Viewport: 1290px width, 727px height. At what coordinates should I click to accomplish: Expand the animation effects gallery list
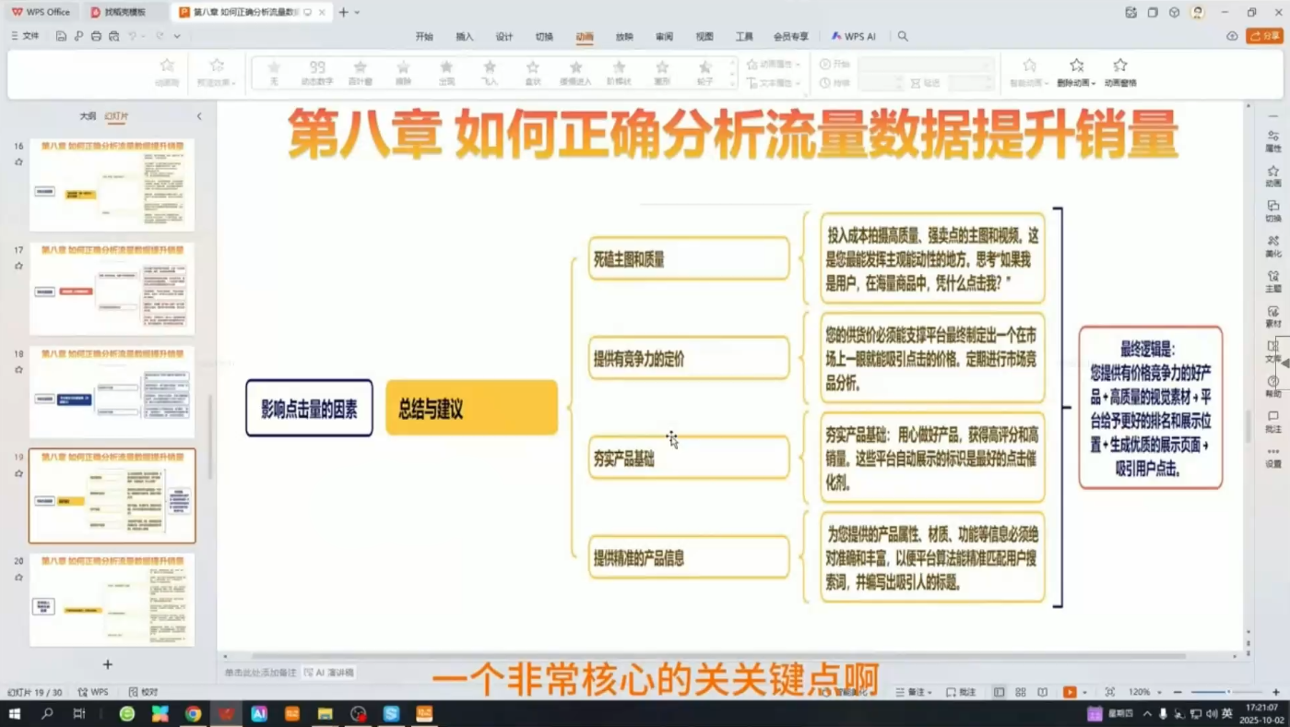point(733,83)
